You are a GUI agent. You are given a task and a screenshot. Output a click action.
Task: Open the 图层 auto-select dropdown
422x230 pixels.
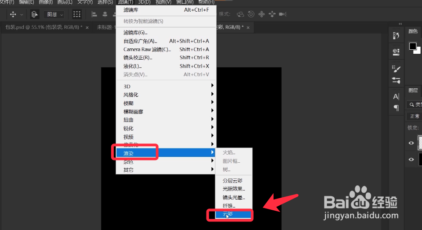(x=54, y=14)
